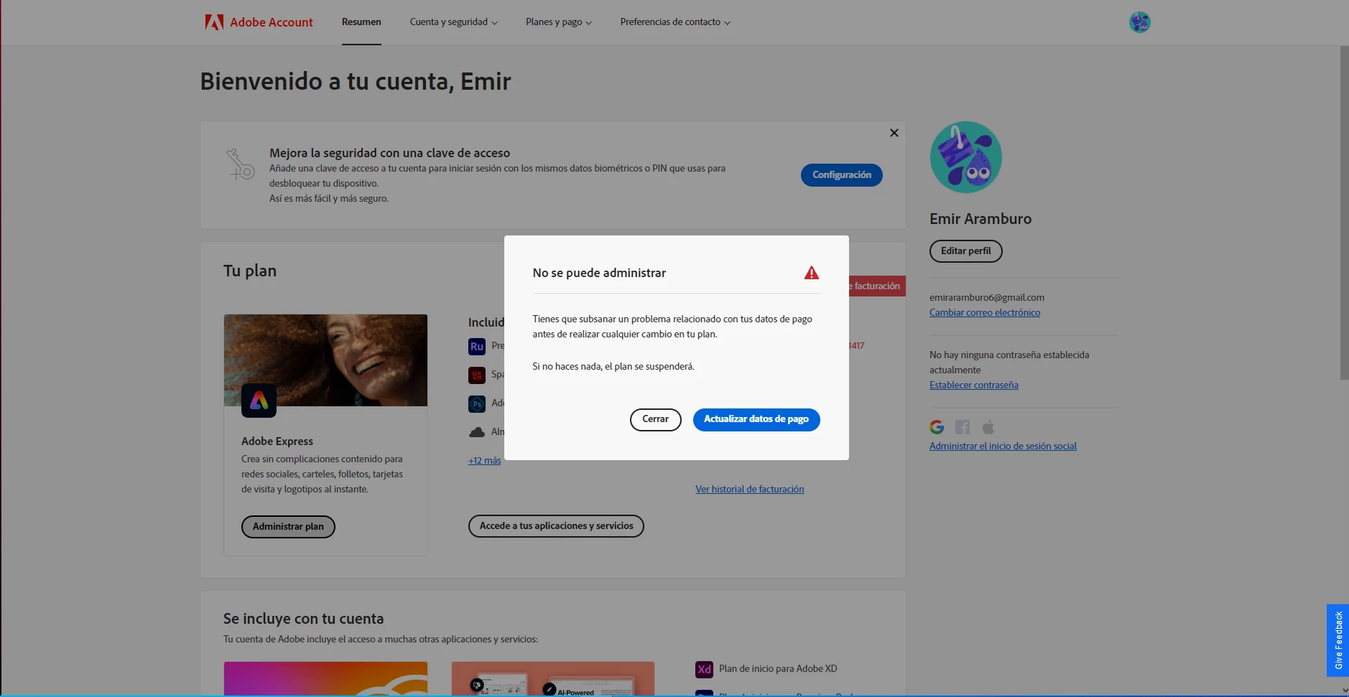Click the large profile picture
Screen dimensions: 1349x697
pyautogui.click(x=965, y=157)
